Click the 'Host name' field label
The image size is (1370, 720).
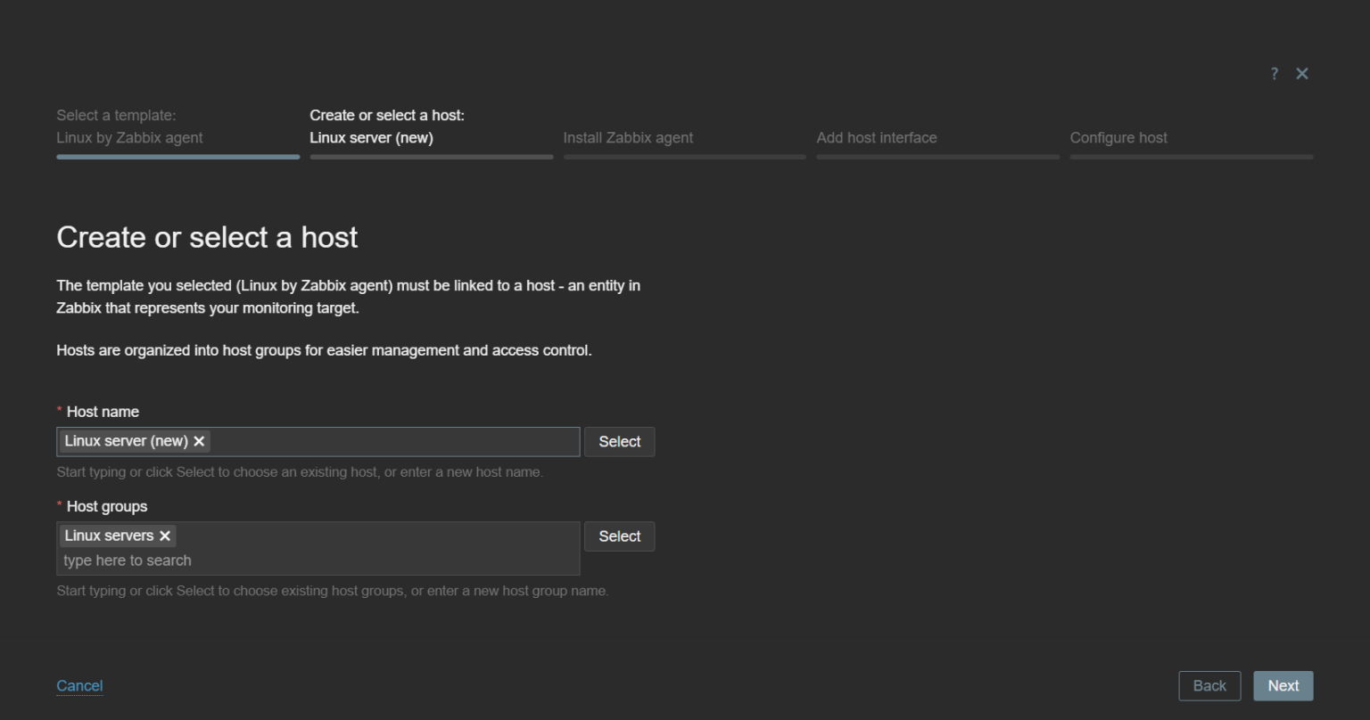[103, 412]
